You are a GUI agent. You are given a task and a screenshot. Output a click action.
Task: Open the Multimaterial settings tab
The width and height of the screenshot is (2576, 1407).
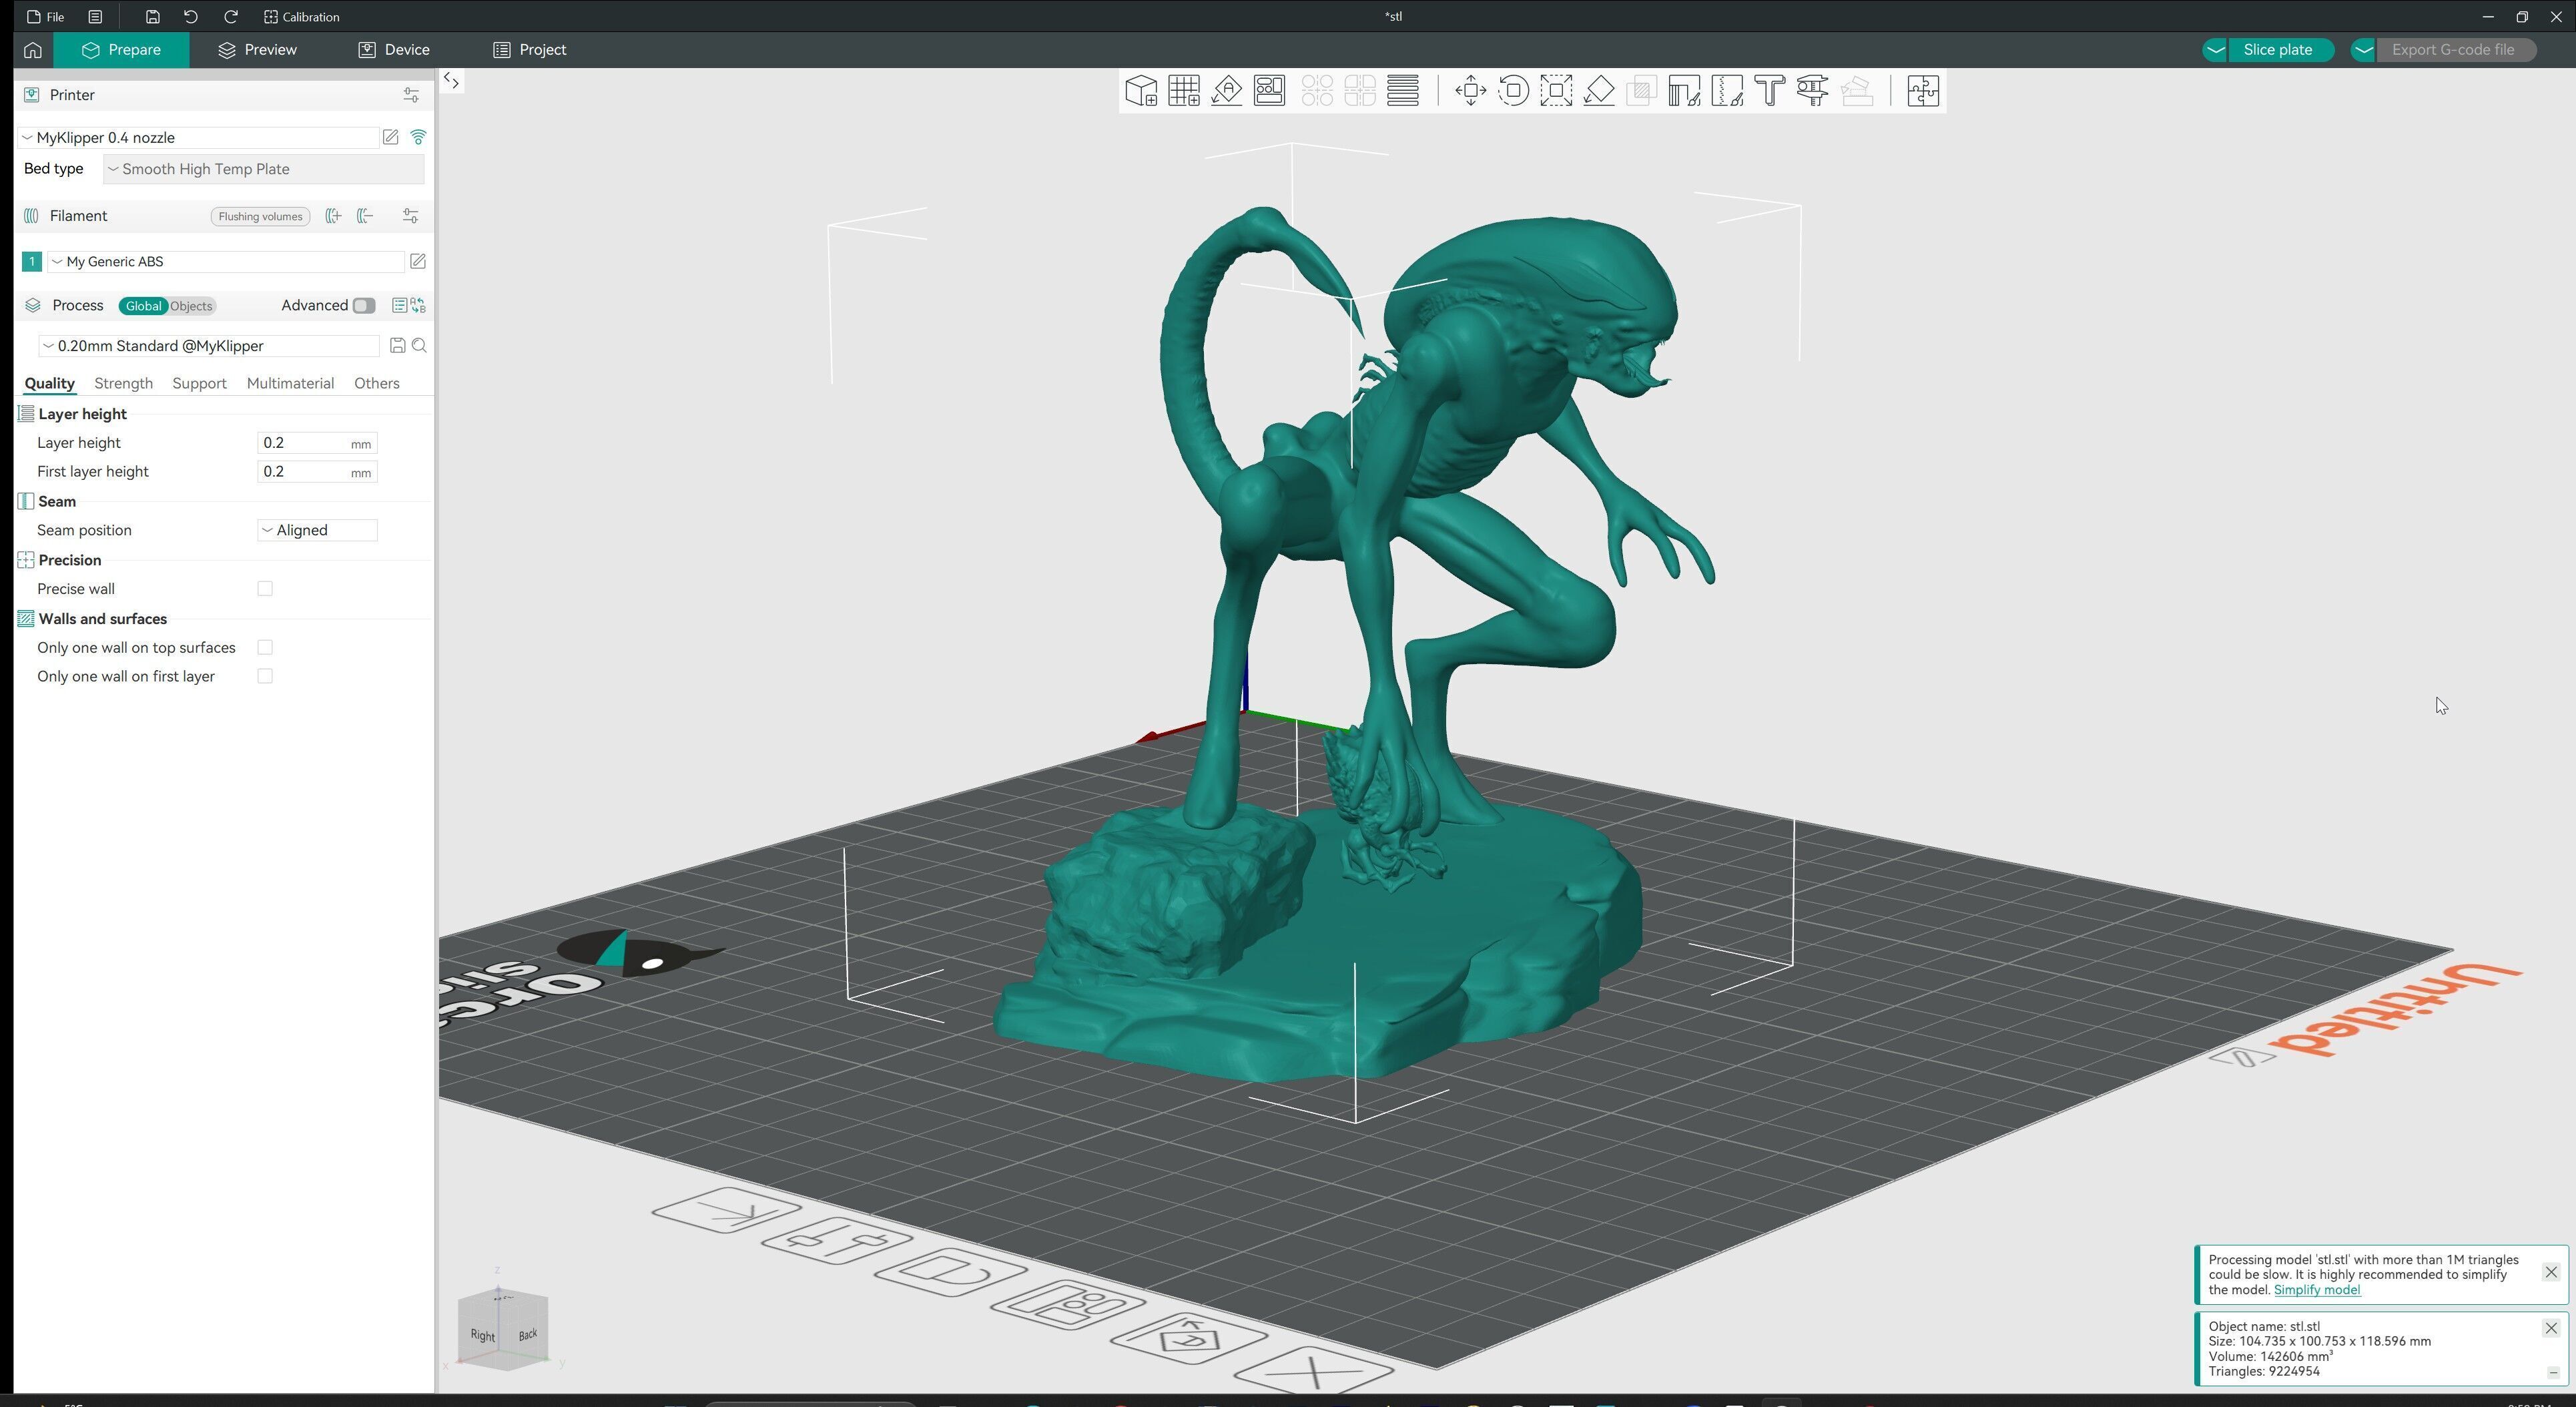click(290, 384)
